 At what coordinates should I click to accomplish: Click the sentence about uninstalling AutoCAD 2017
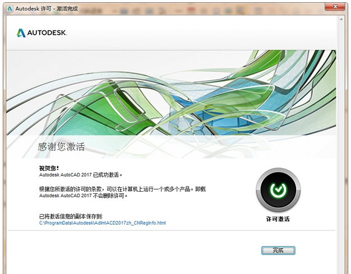[x=84, y=196]
